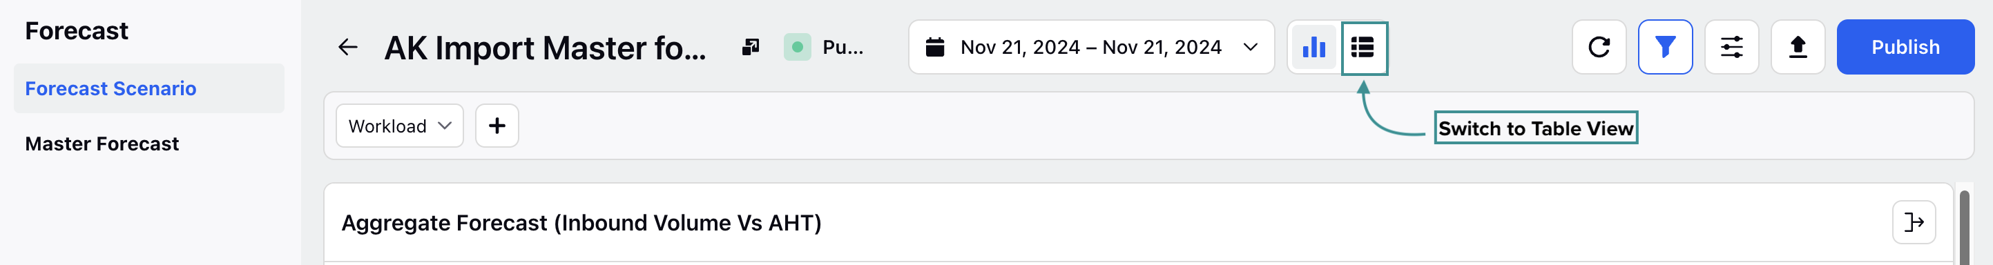This screenshot has height=265, width=1993.
Task: Open the date range picker
Action: point(1091,47)
